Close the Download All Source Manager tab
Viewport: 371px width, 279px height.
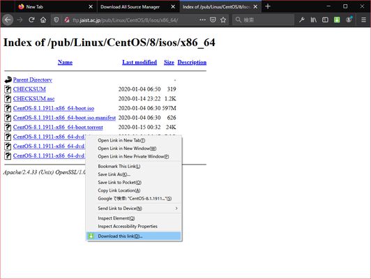click(173, 7)
